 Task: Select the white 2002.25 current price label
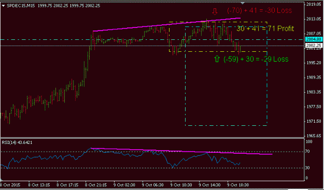click(314, 45)
